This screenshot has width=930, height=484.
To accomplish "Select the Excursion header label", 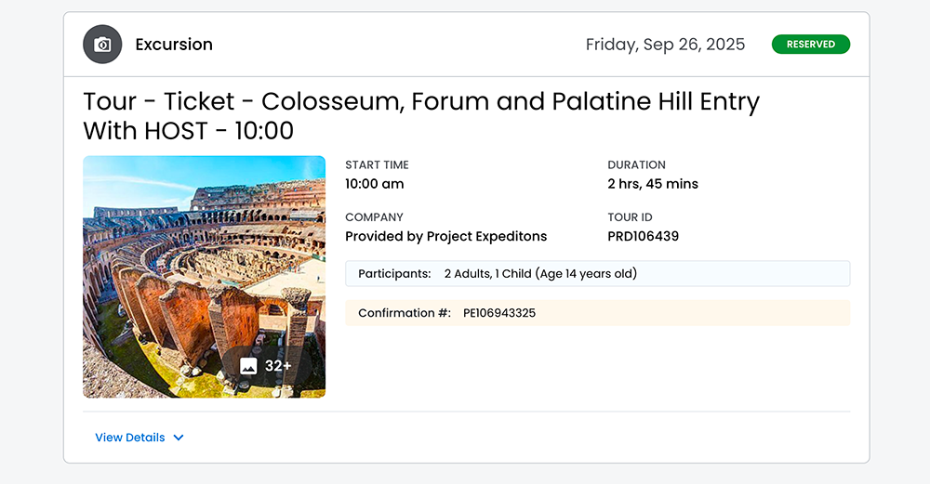I will point(174,45).
